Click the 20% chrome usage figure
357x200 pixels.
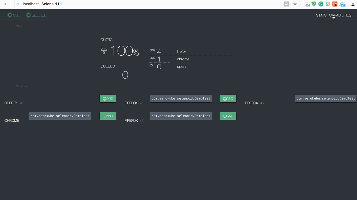(152, 58)
